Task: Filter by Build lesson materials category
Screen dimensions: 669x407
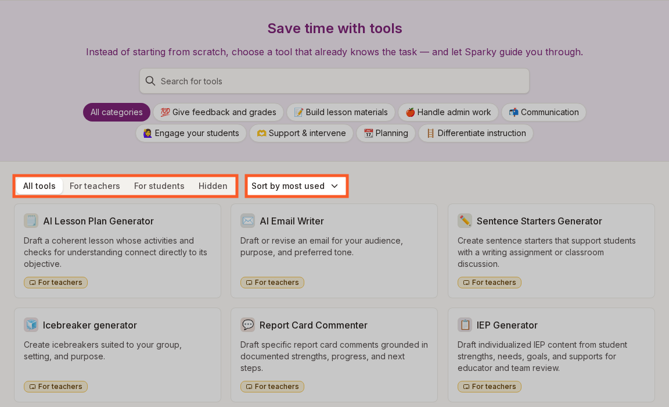Action: [x=341, y=112]
